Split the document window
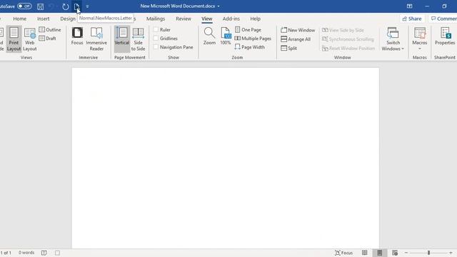The height and width of the screenshot is (257, 457). [288, 49]
